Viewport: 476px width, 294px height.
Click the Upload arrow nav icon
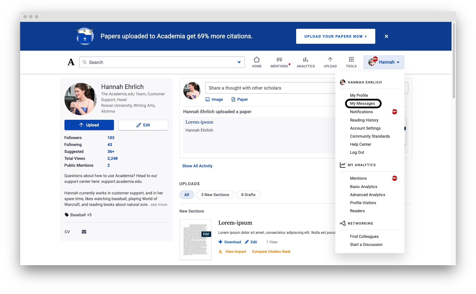[330, 59]
